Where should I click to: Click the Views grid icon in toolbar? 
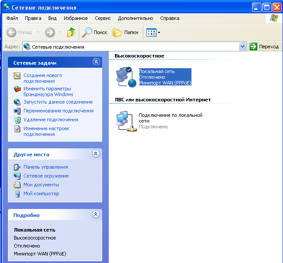tap(151, 32)
